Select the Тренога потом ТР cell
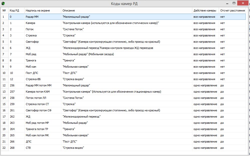The image size is (250, 156). pyautogui.click(x=37, y=129)
